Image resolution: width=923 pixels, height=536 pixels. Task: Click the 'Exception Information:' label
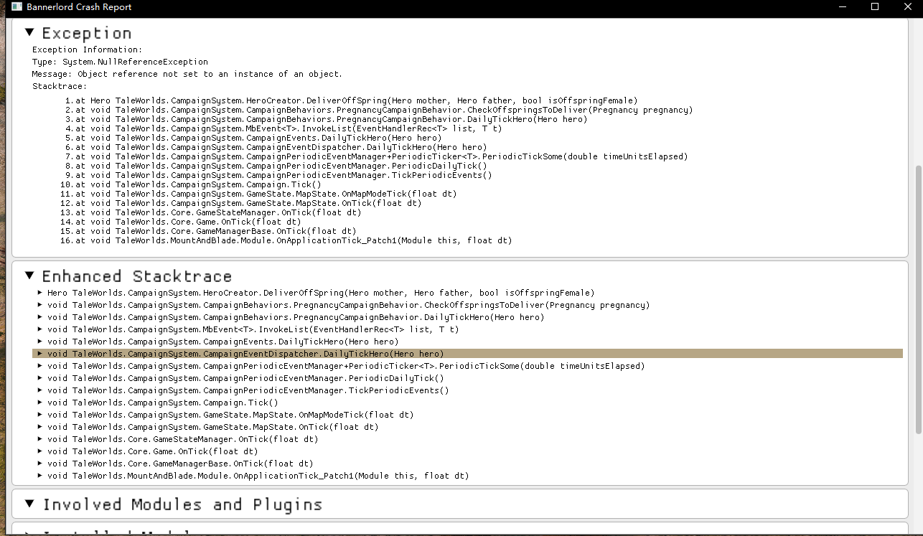(87, 50)
